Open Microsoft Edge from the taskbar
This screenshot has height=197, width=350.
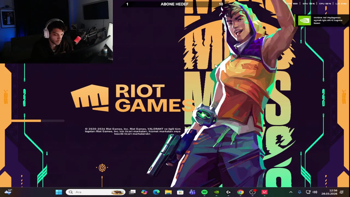(156, 192)
